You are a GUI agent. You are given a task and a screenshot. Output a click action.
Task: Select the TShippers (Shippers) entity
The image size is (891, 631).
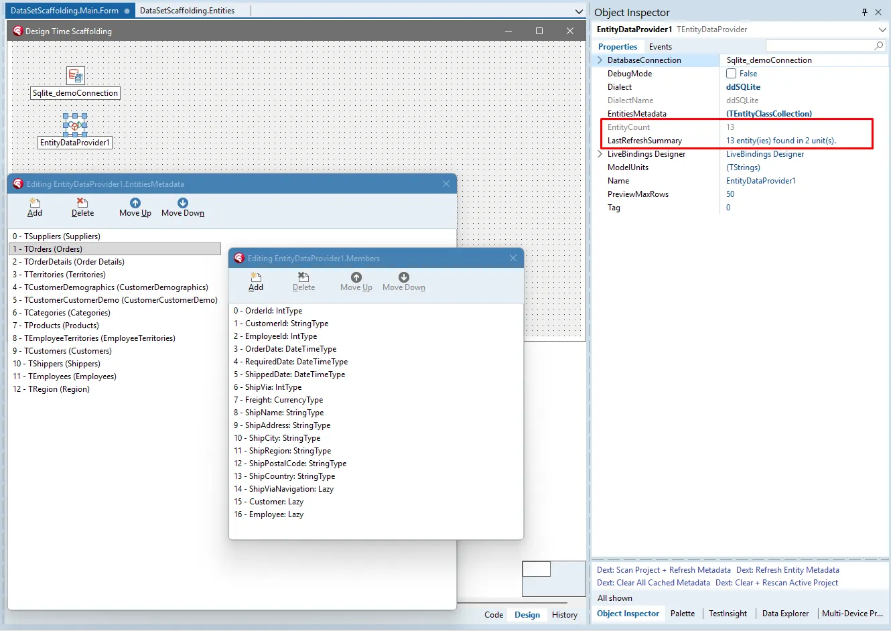pyautogui.click(x=115, y=364)
